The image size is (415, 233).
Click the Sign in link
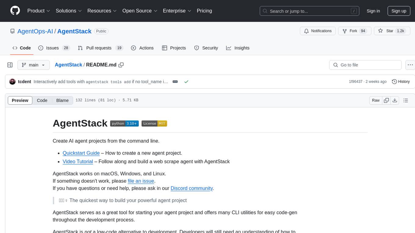pyautogui.click(x=373, y=11)
